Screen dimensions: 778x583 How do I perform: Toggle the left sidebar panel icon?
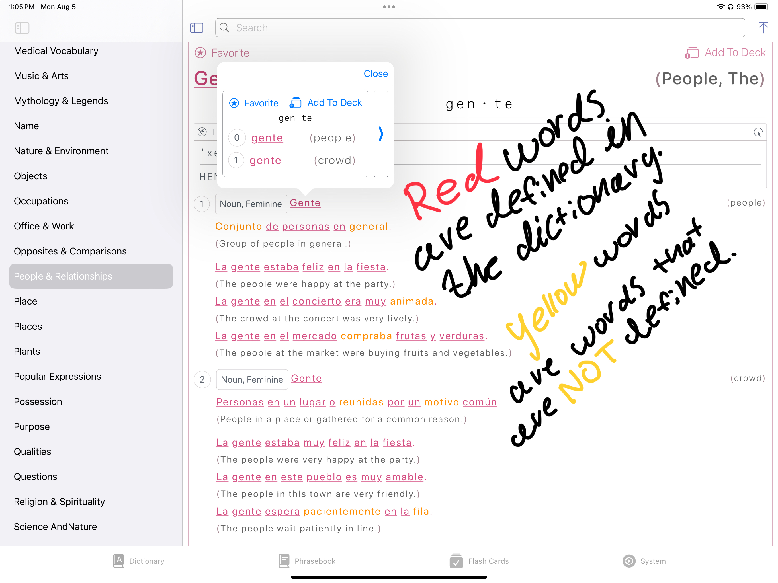tap(22, 28)
